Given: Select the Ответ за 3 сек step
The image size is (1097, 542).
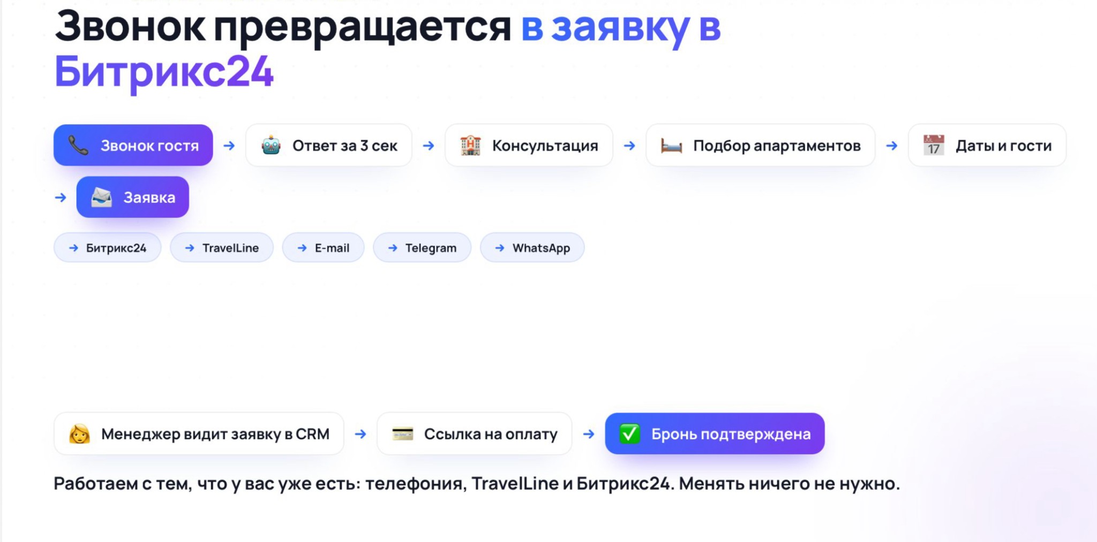Looking at the screenshot, I should point(329,146).
